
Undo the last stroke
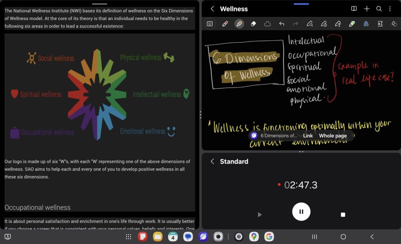coord(282,24)
